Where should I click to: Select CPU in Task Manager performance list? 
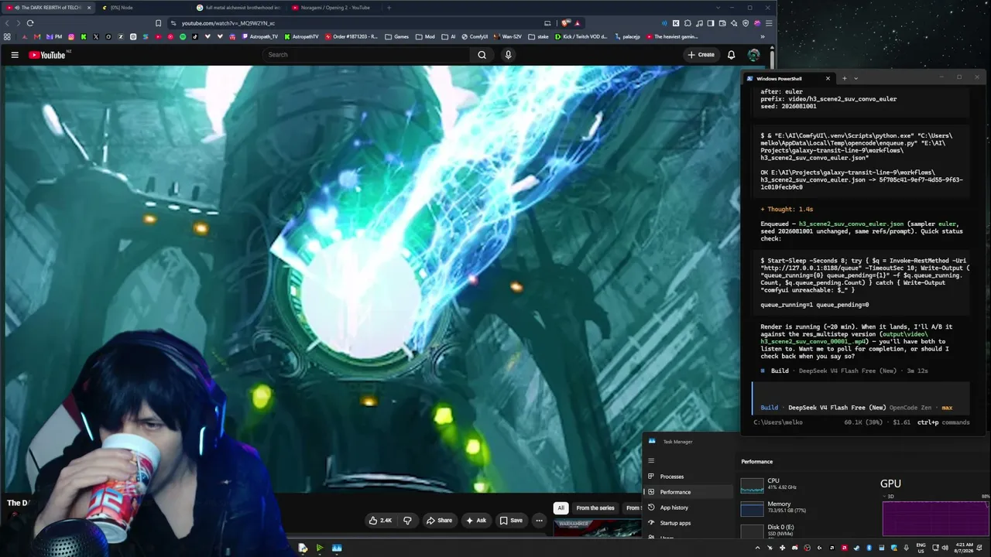click(806, 484)
